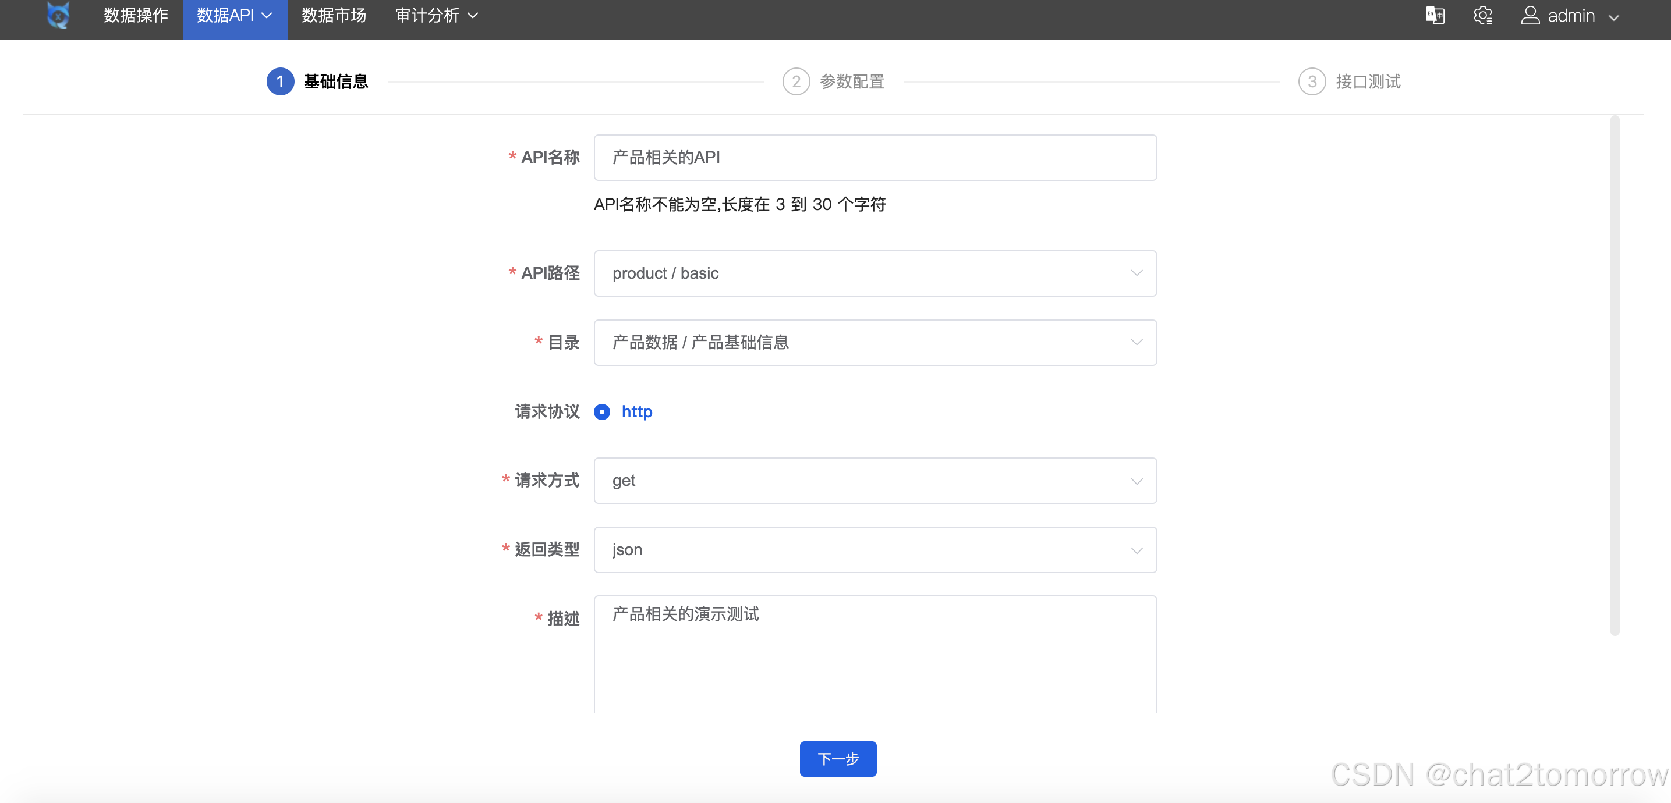Viewport: 1671px width, 803px height.
Task: Open the 目录 directory dropdown
Action: tap(875, 342)
